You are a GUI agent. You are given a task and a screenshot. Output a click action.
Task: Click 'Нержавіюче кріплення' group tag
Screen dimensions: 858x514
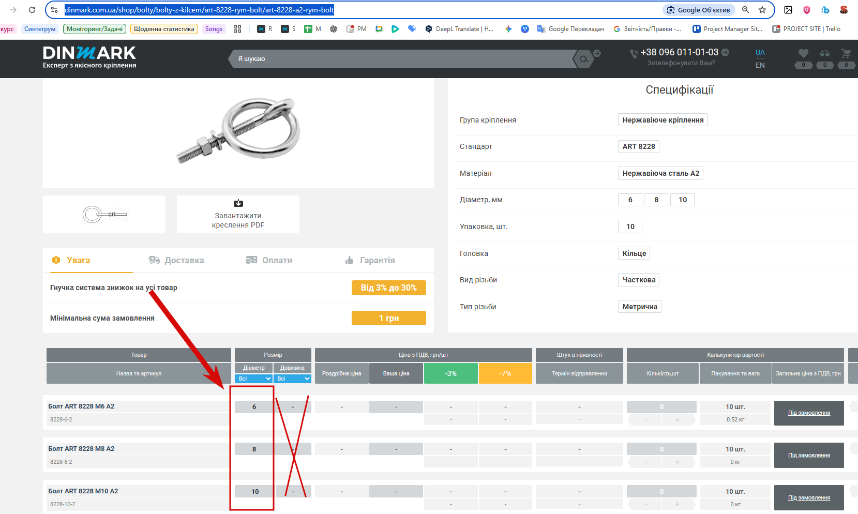click(x=663, y=120)
